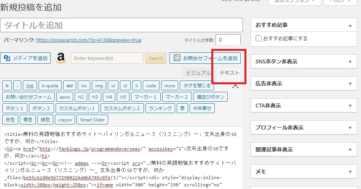Screen dimensions: 361x189
Task: Click the タイトルを追加 title field
Action: 121,25
